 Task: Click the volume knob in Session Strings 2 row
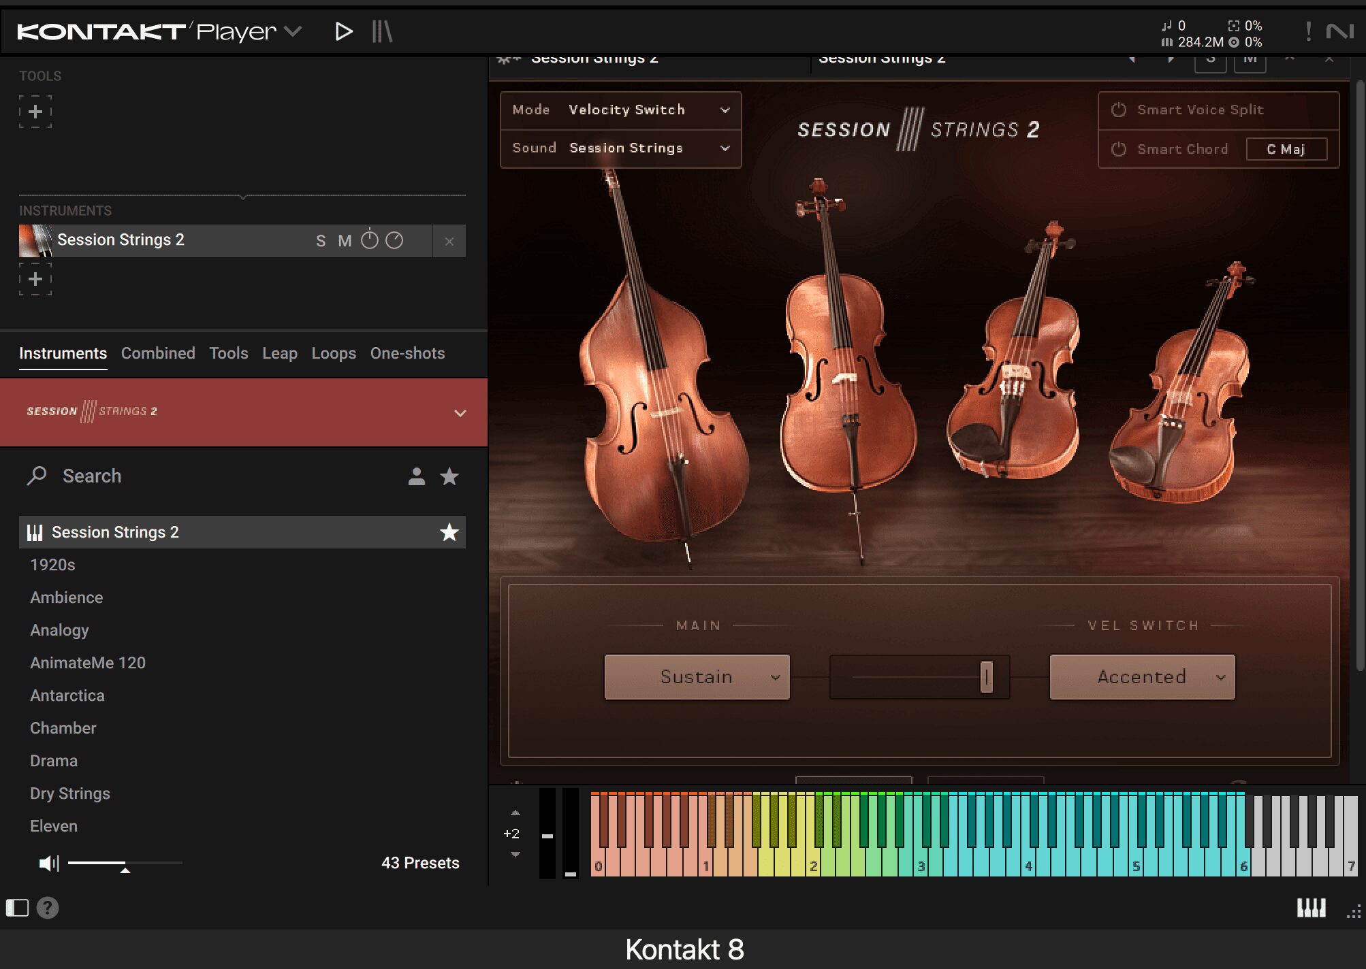370,240
